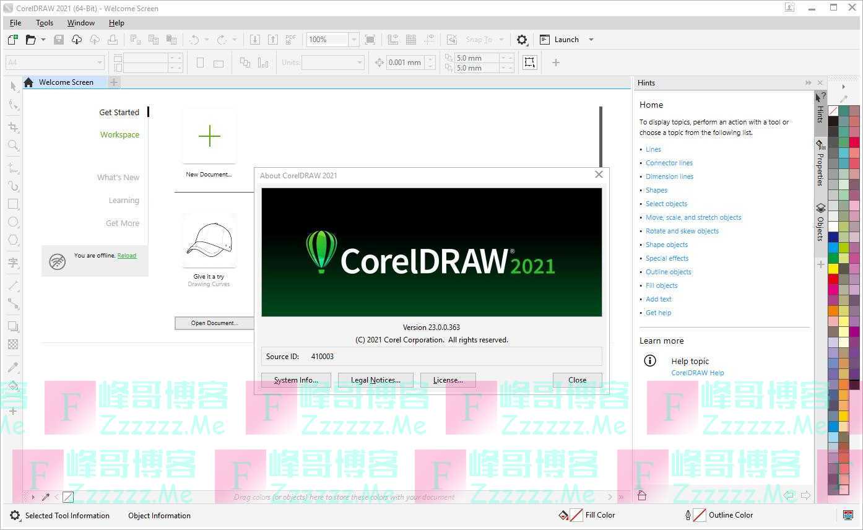Click the Home icon on Welcome Screen tab

(28, 82)
